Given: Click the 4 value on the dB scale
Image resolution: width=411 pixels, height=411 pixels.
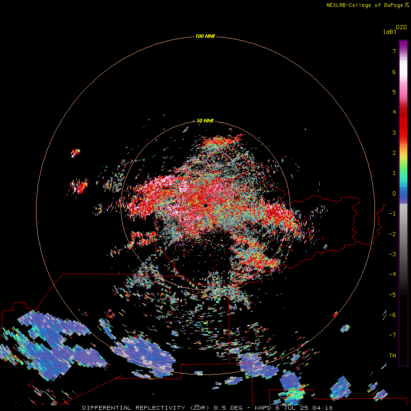Looking at the screenshot, I should (394, 112).
